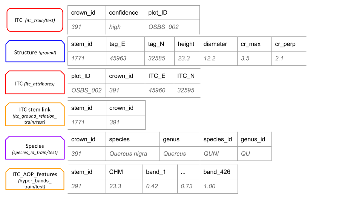362x203 pixels.
Task: Click the tag_E column header
Action: point(126,44)
